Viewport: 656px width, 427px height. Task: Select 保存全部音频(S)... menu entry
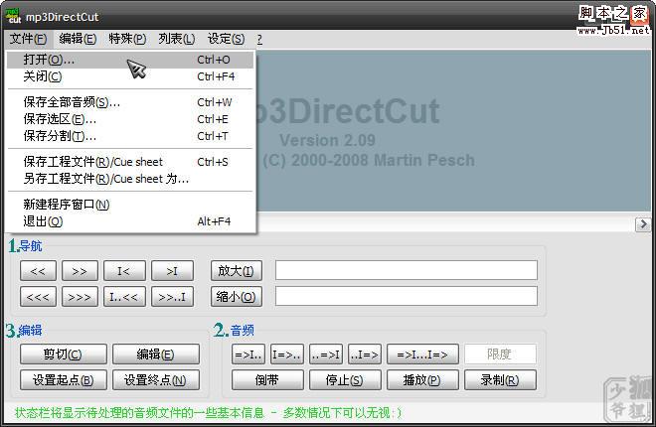pos(130,102)
